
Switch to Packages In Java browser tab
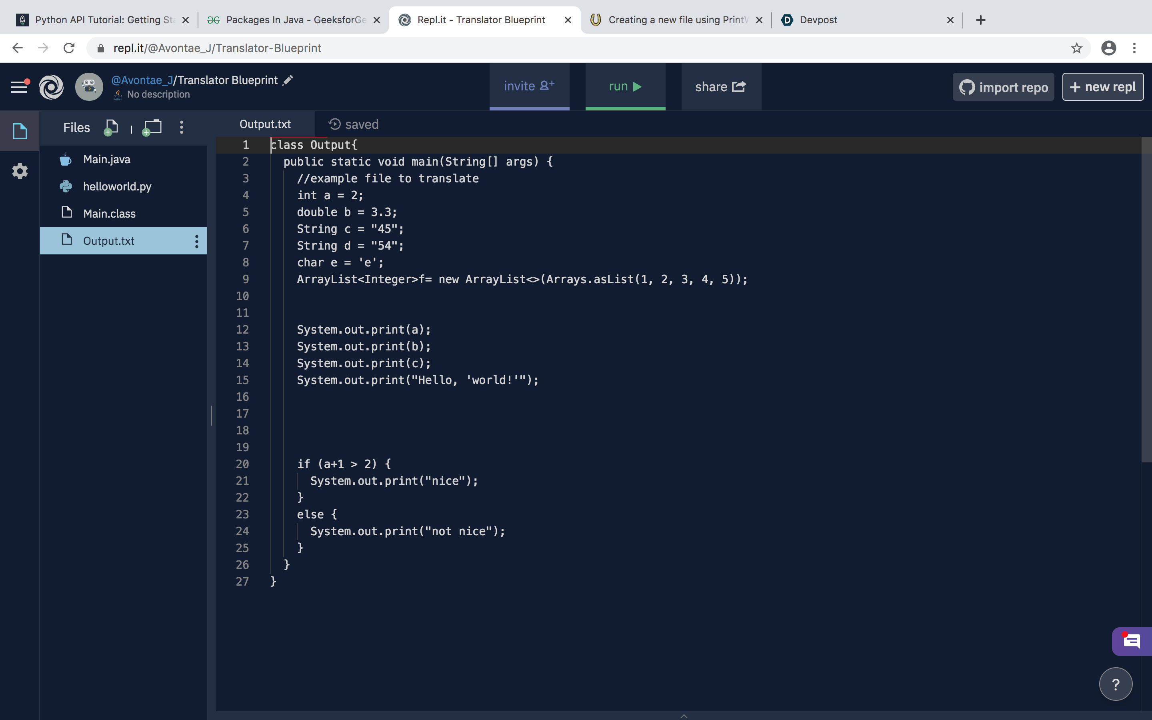coord(295,20)
